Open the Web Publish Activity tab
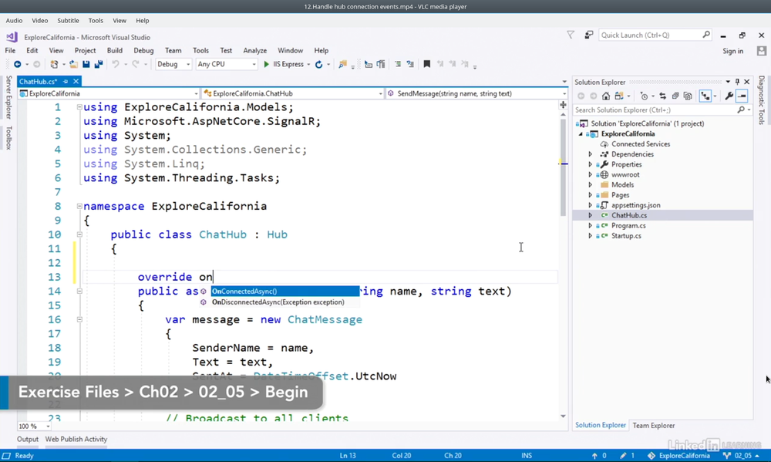 [76, 440]
